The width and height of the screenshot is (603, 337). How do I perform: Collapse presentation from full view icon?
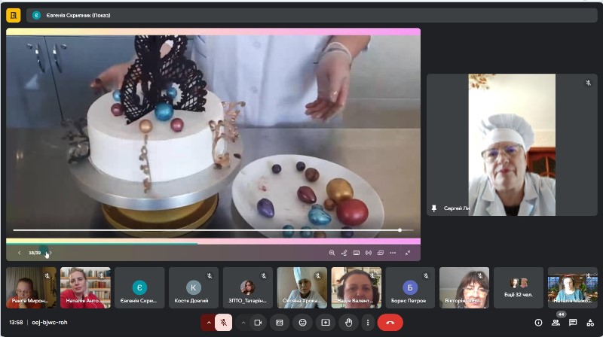(x=408, y=253)
